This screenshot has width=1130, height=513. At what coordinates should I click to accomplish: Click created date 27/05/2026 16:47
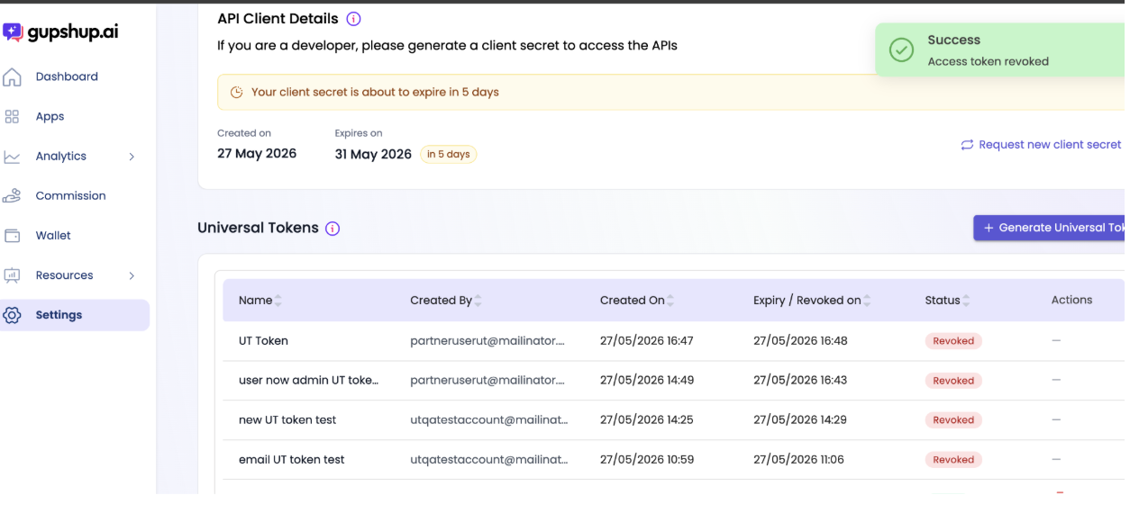647,340
